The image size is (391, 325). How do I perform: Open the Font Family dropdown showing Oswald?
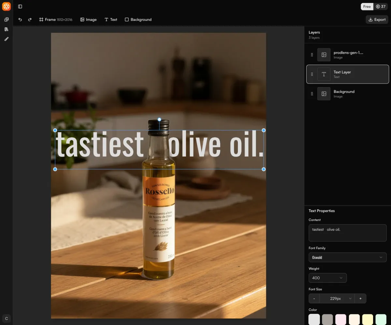(x=347, y=257)
